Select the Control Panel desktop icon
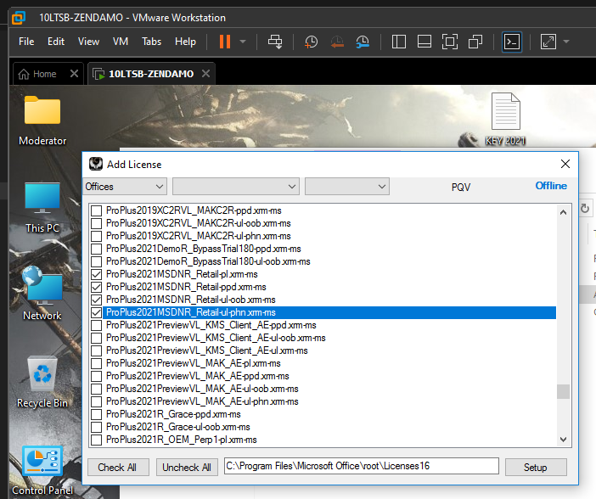This screenshot has height=499, width=596. pyautogui.click(x=42, y=471)
